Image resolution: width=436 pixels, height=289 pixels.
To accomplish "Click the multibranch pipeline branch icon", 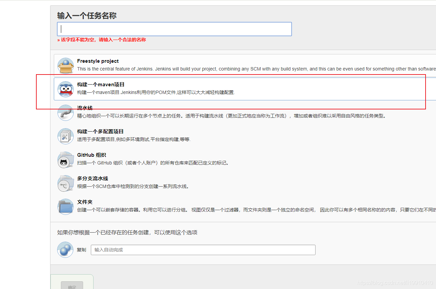I will pyautogui.click(x=65, y=183).
